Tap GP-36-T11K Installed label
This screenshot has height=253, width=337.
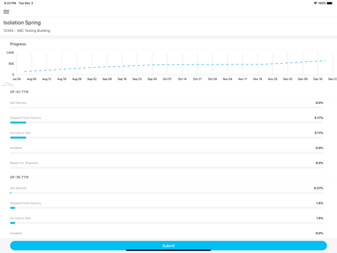pos(16,233)
